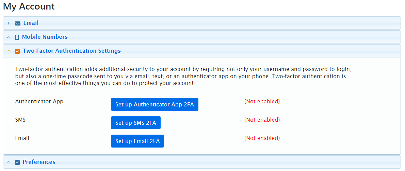Click the envelope icon beside Email
This screenshot has height=171, width=405.
tap(18, 23)
